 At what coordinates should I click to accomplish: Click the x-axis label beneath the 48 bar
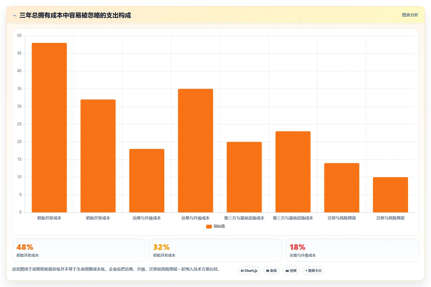click(49, 218)
